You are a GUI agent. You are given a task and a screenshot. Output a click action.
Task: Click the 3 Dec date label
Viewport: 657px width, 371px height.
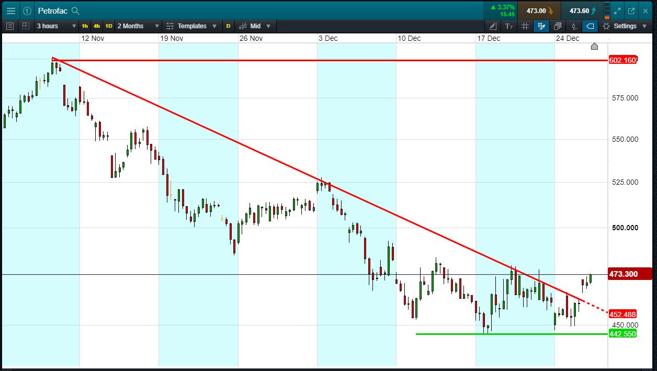(x=328, y=38)
